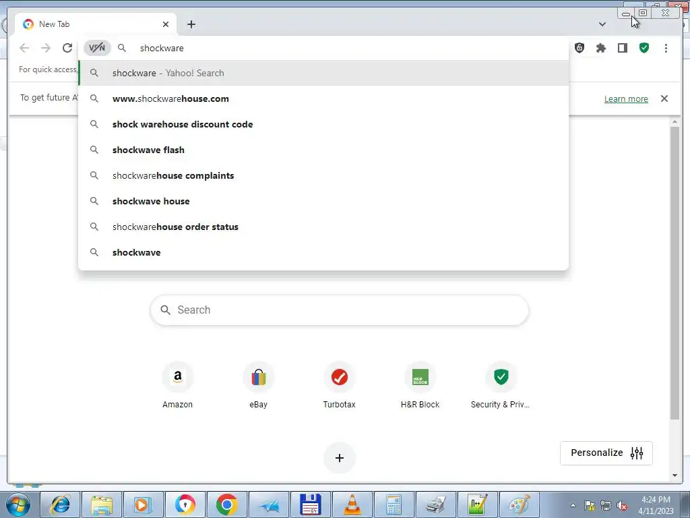Open the Windows Start button
Screen dimensions: 690x518
click(x=18, y=505)
